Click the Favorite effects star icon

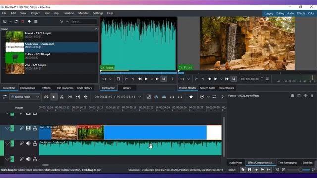pyautogui.click(x=191, y=97)
